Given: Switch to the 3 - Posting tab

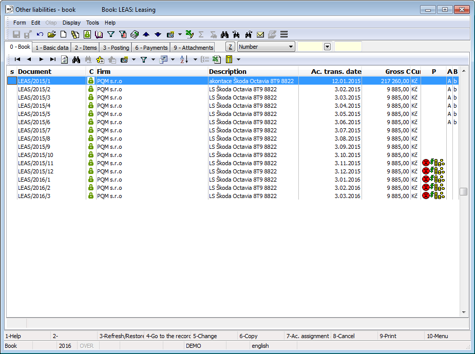Looking at the screenshot, I should (116, 48).
